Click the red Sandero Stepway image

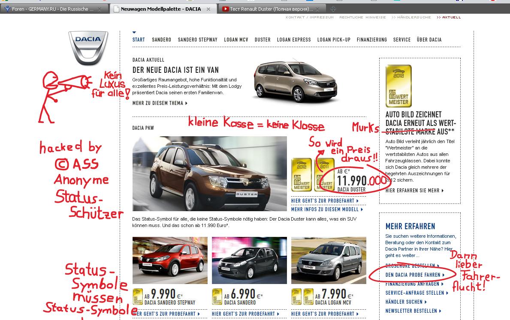point(170,260)
